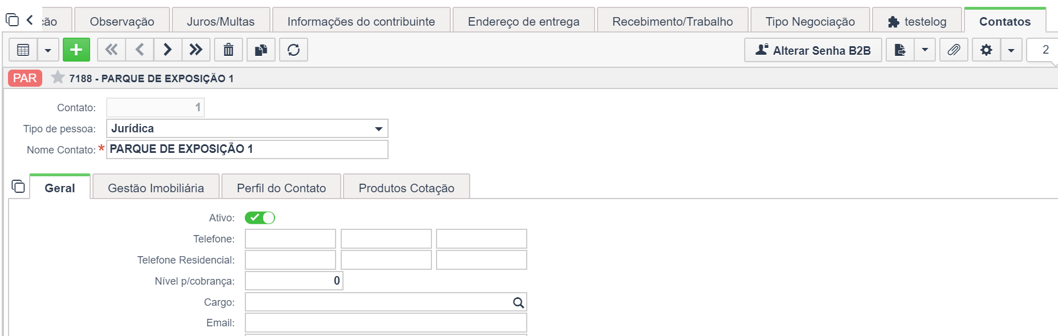
Task: Mark record as favorite with star
Action: coord(58,78)
